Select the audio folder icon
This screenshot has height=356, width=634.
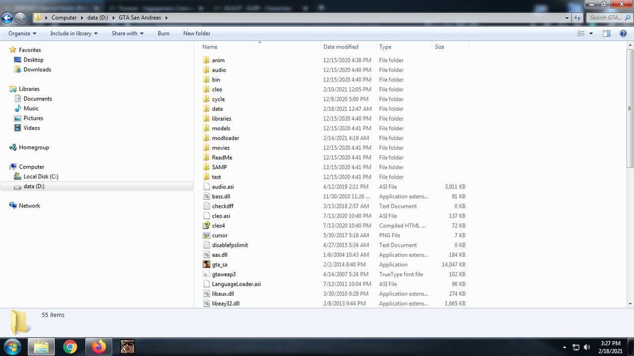pos(207,70)
